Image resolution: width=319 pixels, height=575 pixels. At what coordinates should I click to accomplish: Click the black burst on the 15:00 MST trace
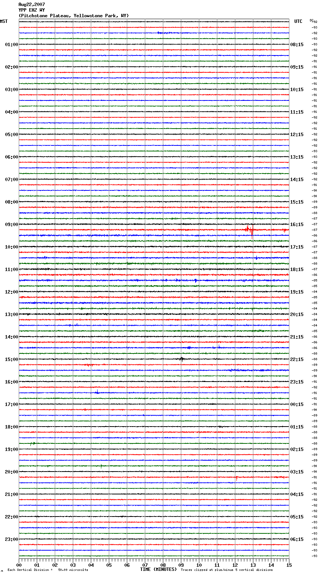pyautogui.click(x=182, y=359)
